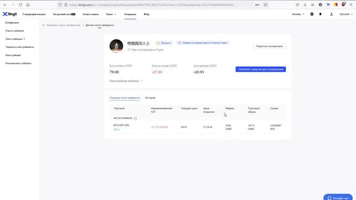Open Копировать in the left sidebar
The height and width of the screenshot is (200, 356).
tap(12, 22)
